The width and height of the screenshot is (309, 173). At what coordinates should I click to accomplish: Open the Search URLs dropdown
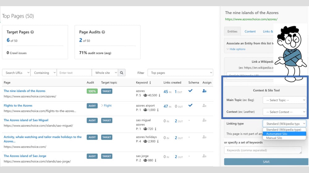click(16, 73)
